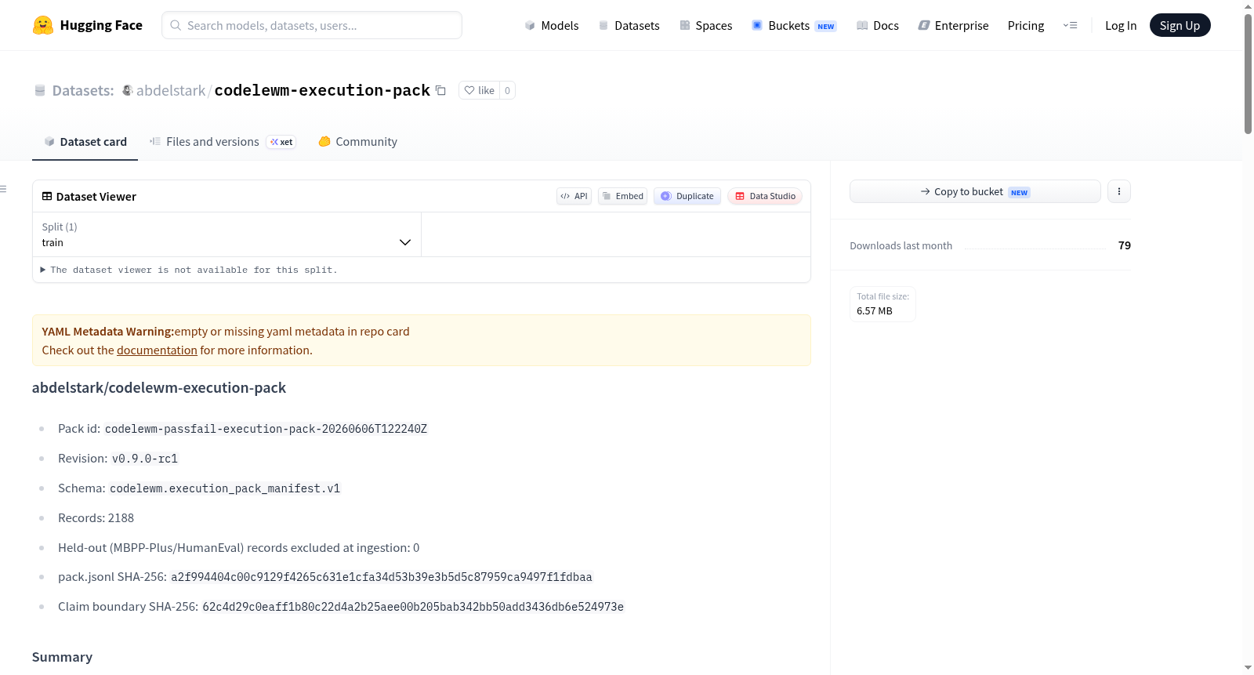The height and width of the screenshot is (675, 1254).
Task: Open Docs in the top navigation
Action: pyautogui.click(x=877, y=25)
